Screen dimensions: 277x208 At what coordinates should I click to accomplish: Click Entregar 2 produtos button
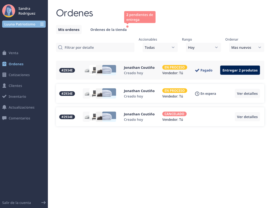pyautogui.click(x=240, y=70)
